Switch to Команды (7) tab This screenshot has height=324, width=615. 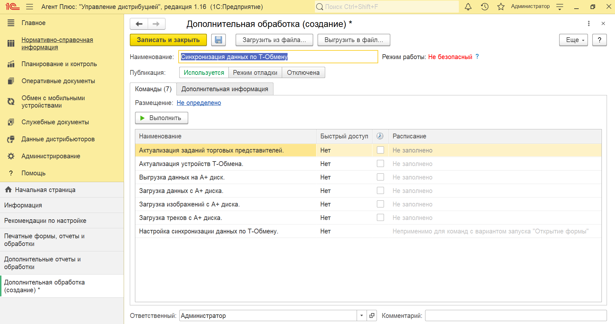[x=153, y=89]
